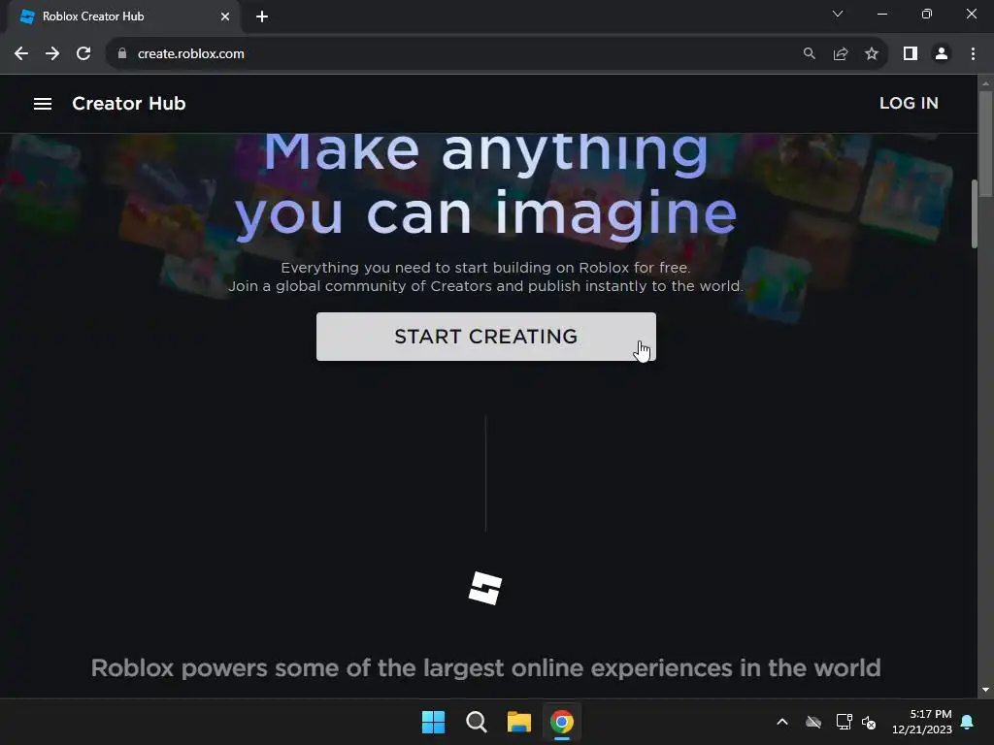Click 'Everything you need to start building' text
The height and width of the screenshot is (745, 994).
(x=485, y=268)
